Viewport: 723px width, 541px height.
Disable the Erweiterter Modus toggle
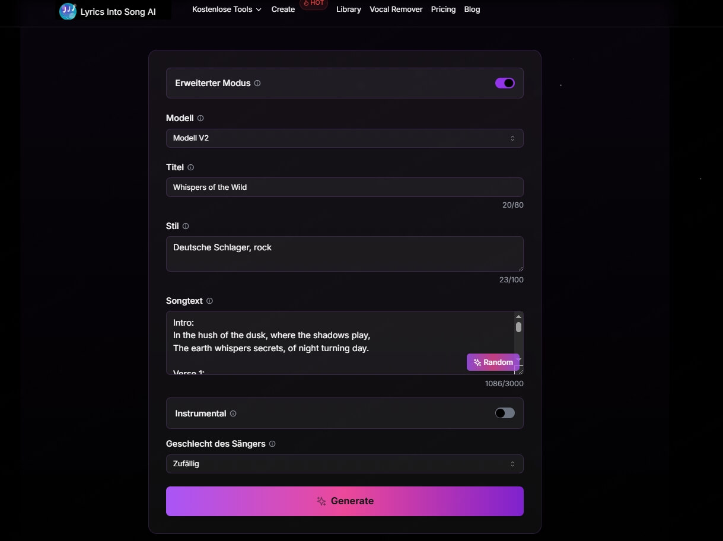(505, 83)
